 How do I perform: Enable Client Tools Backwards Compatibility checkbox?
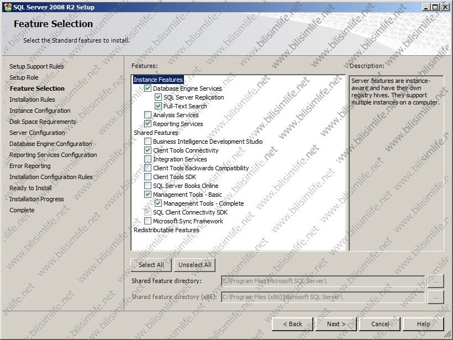(x=148, y=168)
